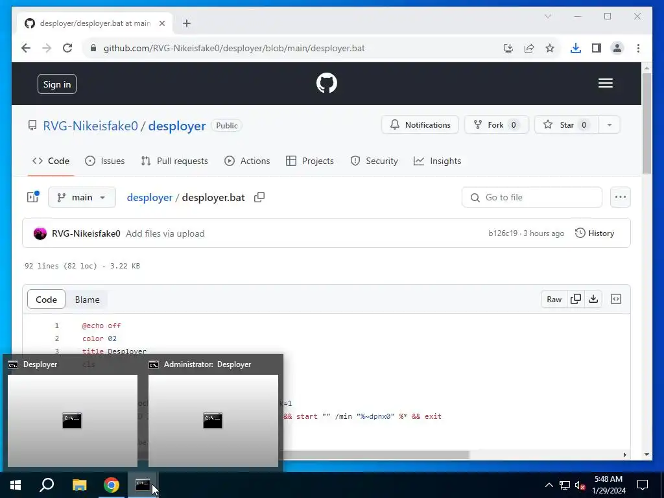Share this page icon
The width and height of the screenshot is (664, 498).
pyautogui.click(x=529, y=48)
